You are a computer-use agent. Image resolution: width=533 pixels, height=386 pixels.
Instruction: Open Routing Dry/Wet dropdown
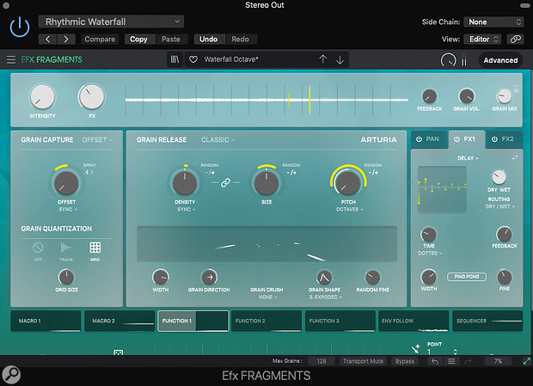coord(500,206)
